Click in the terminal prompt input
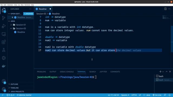Image resolution: width=173 pixels, height=97 pixels. 95,77
